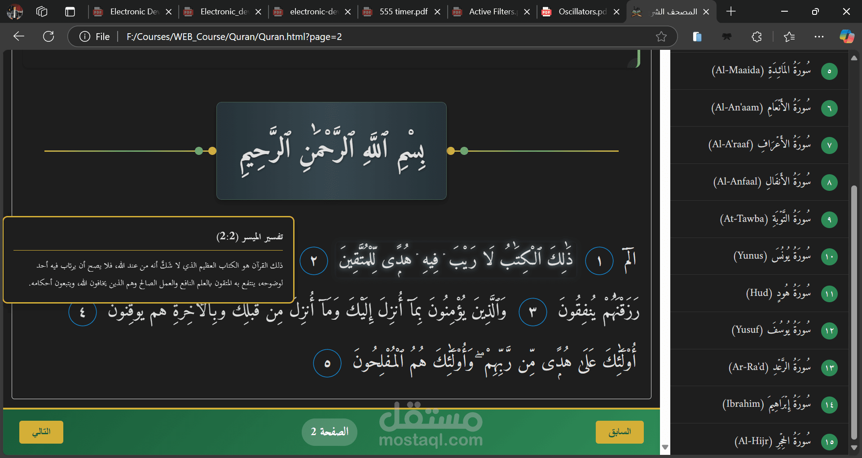Open Surah Hud in the sidebar
Screen dimensions: 862x458
coord(760,294)
